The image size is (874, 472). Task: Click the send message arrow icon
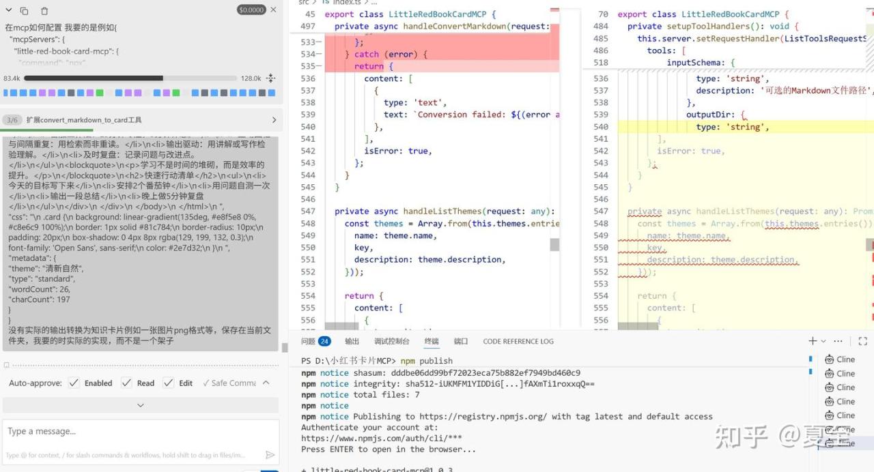[270, 455]
